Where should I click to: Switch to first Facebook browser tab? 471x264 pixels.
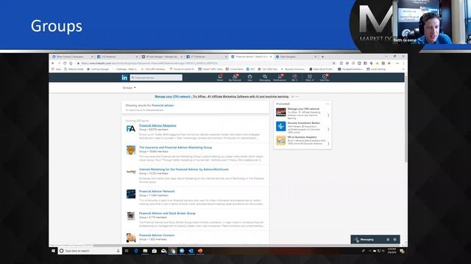click(117, 56)
